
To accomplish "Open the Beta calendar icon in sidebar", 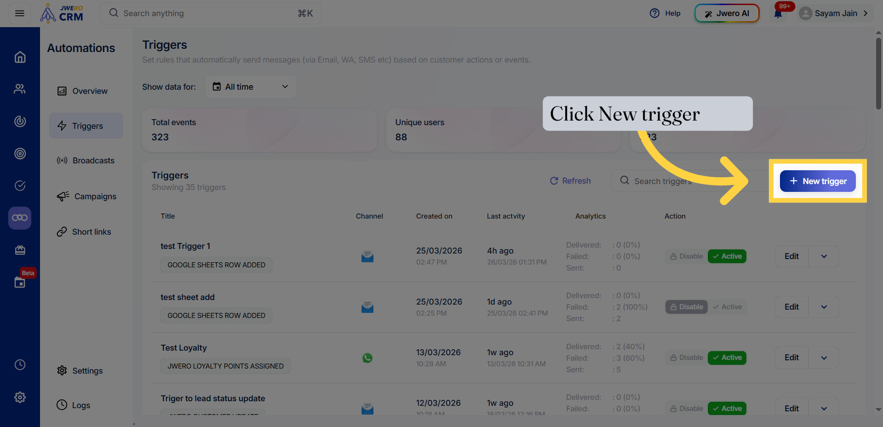I will click(20, 282).
